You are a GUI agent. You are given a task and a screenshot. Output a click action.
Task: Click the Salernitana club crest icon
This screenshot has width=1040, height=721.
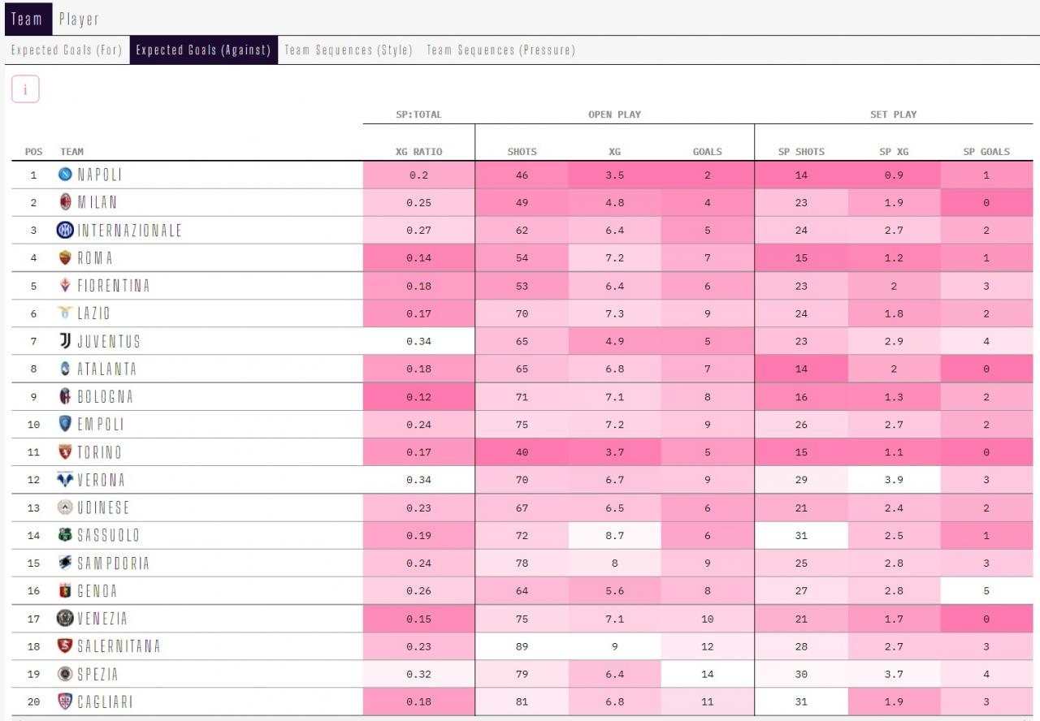[x=65, y=645]
